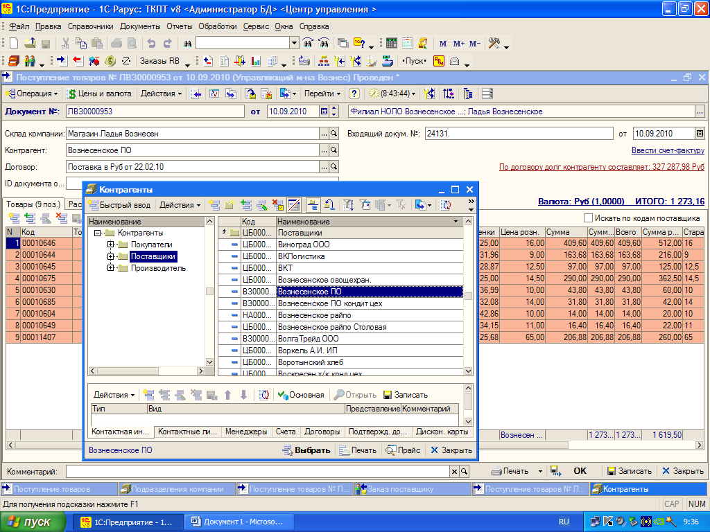Click the OK button in document form

click(x=580, y=471)
